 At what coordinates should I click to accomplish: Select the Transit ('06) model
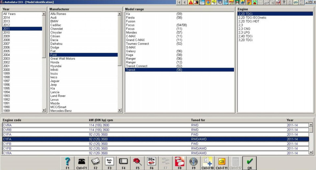click(179, 70)
